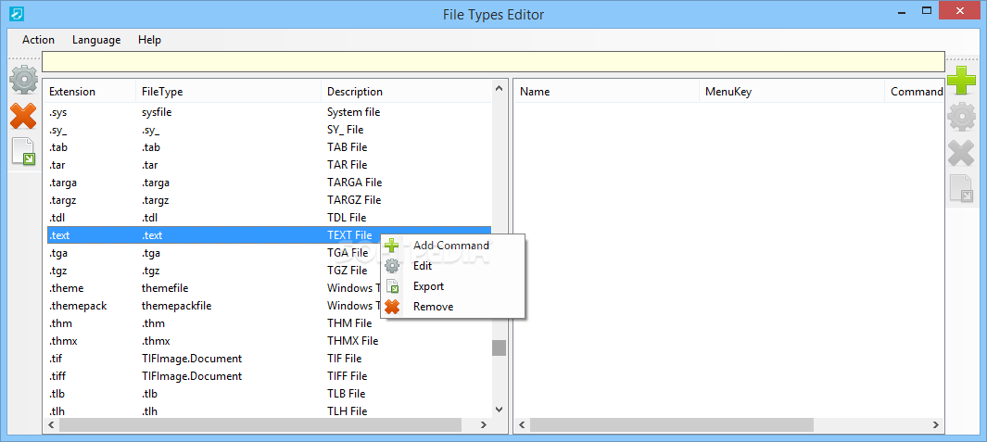The image size is (987, 442).
Task: Select the .tga extension row
Action: [x=214, y=253]
